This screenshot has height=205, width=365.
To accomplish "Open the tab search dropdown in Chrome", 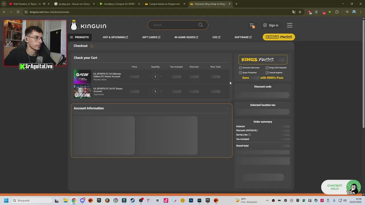I will (3, 4).
